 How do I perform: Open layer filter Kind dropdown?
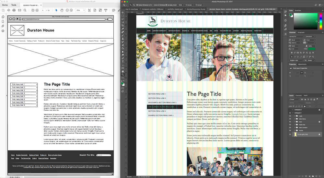pos(295,99)
